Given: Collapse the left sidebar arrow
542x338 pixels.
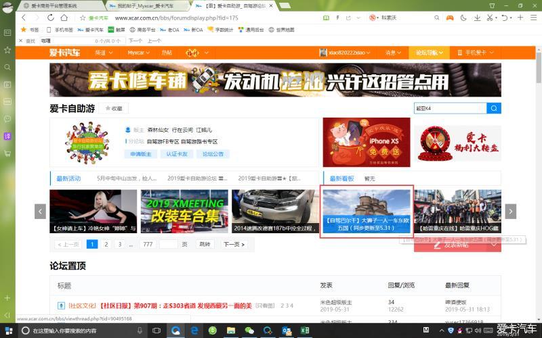Looking at the screenshot, I should pyautogui.click(x=7, y=314).
